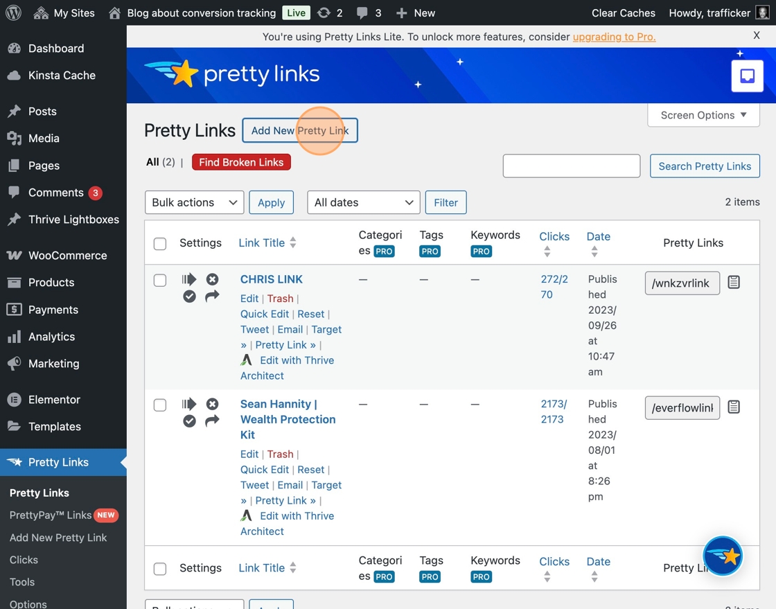Open the 272/270 clicks link
776x609 pixels.
[x=554, y=286]
